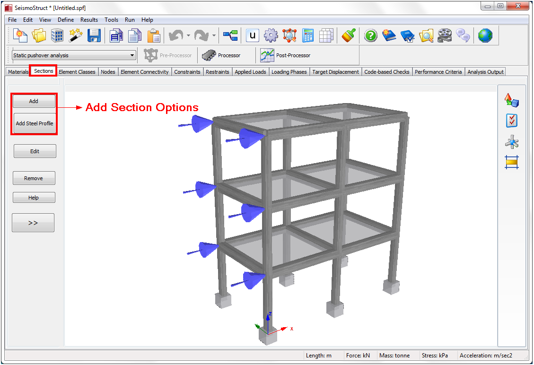Screen dimensions: 534x365
Task: Open the Wizard wand tool
Action: coord(76,35)
